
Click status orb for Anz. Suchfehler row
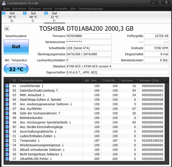[7, 109]
